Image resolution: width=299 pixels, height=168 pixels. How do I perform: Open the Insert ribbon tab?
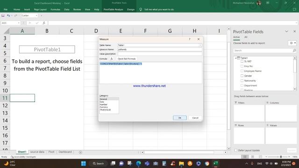coord(27,9)
